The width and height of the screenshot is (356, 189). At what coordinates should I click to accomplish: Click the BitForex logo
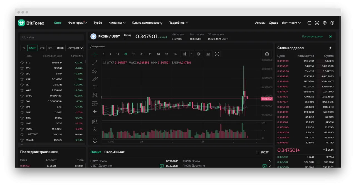pos(31,23)
